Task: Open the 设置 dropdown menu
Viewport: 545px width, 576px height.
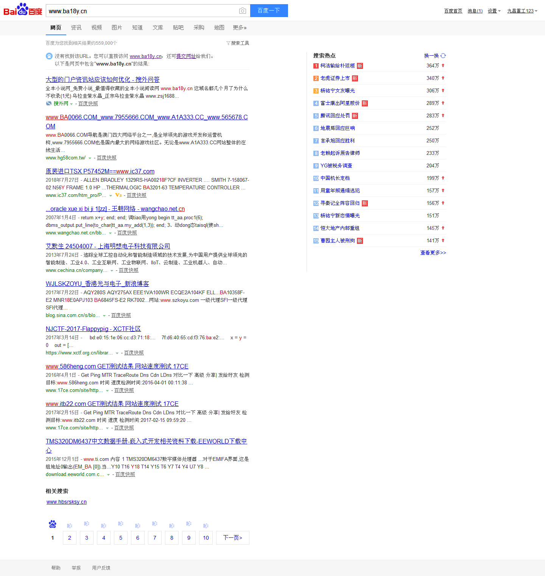Action: click(494, 11)
